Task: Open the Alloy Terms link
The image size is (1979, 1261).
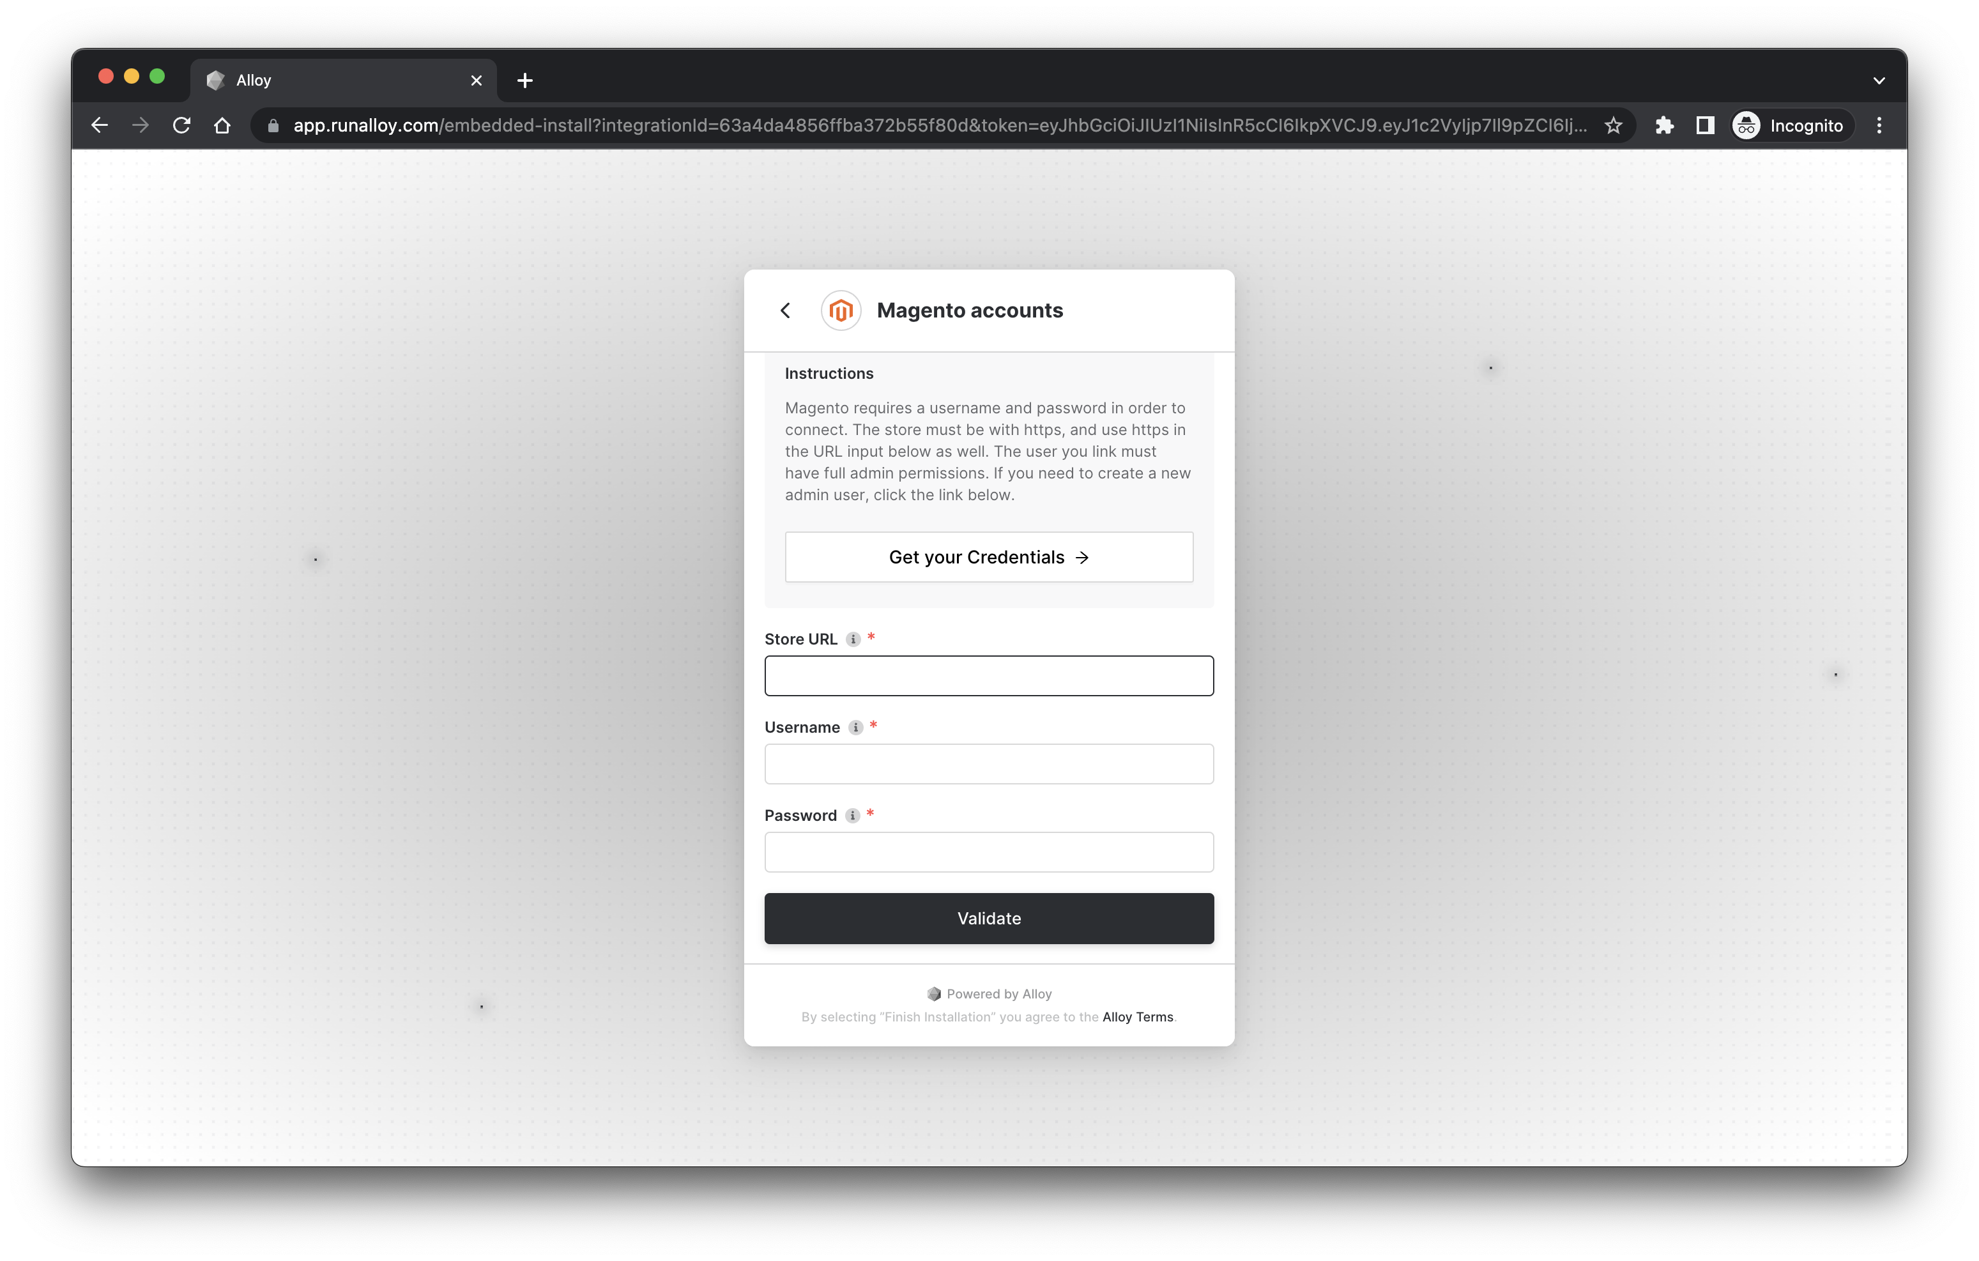Action: coord(1138,1017)
